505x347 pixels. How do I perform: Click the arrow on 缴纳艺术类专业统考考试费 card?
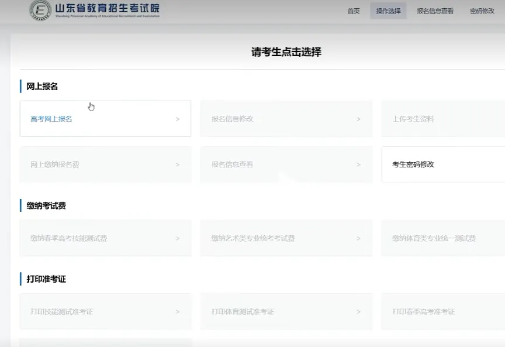(358, 239)
